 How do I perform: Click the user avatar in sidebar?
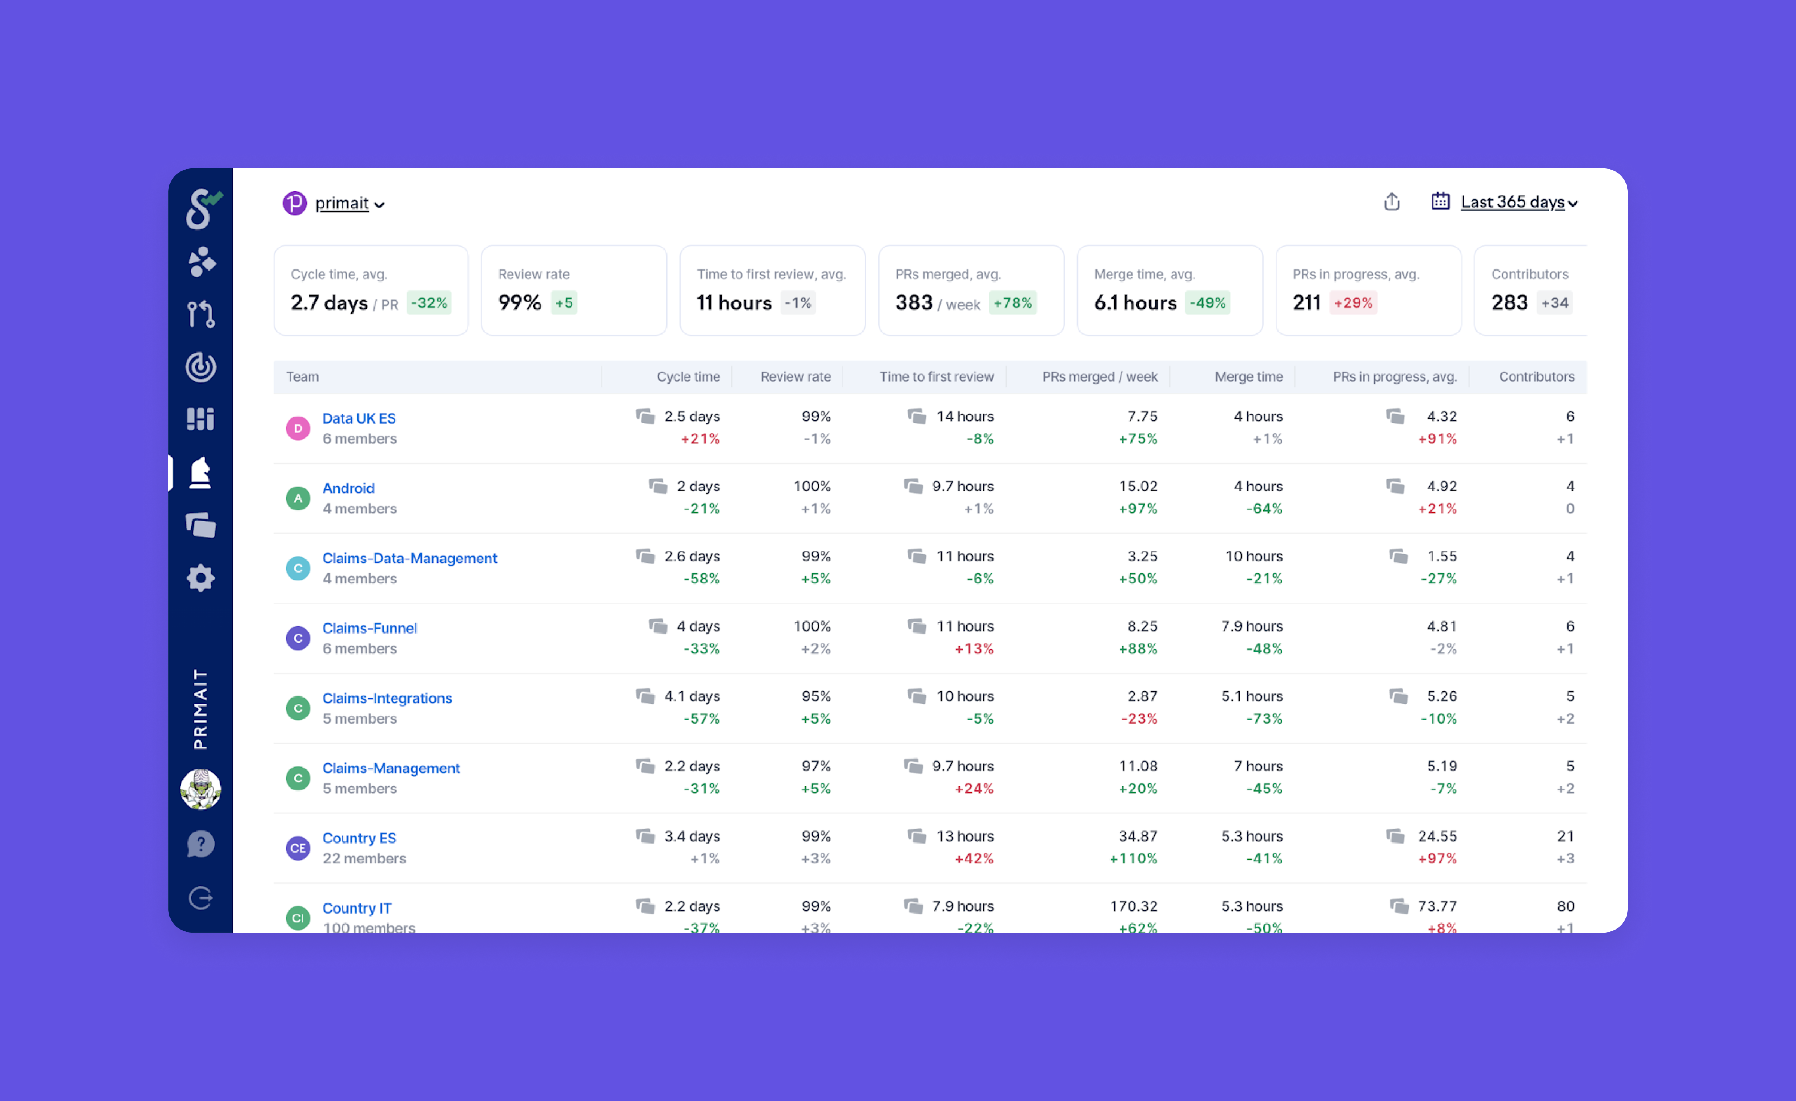click(201, 790)
